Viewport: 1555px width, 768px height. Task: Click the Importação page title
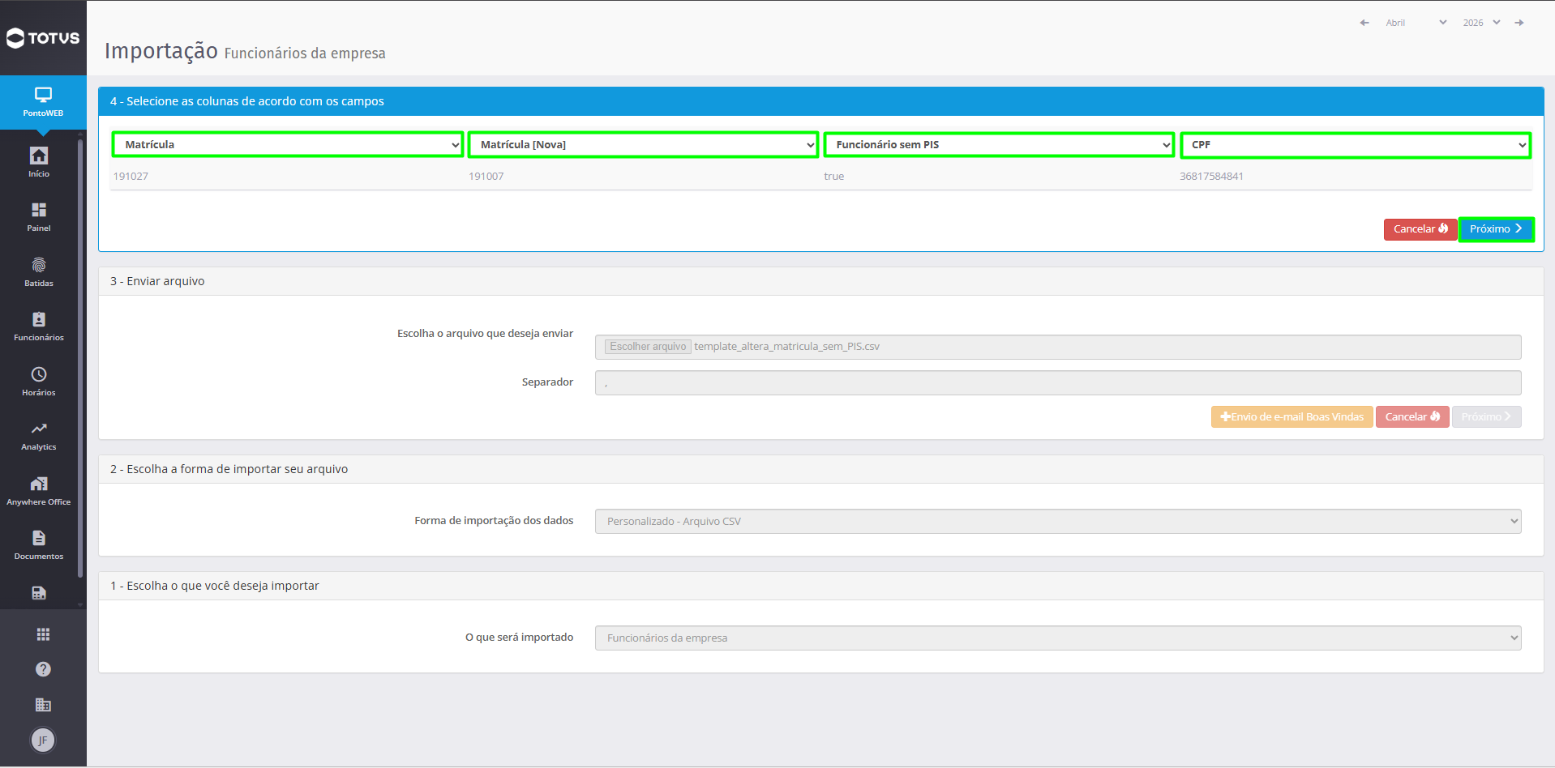click(x=161, y=51)
